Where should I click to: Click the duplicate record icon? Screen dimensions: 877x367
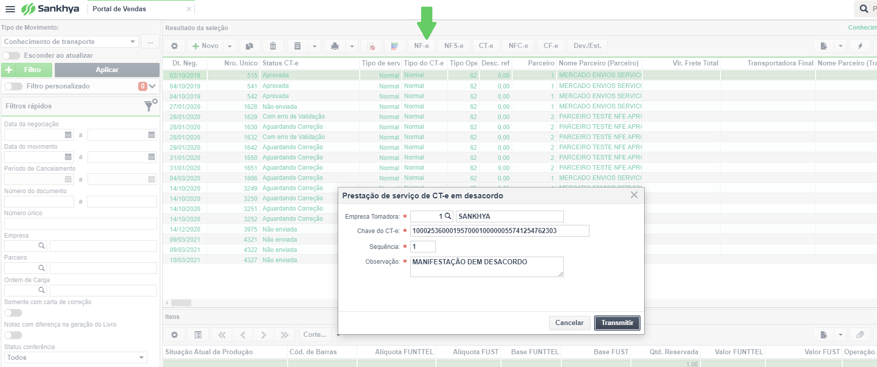[x=249, y=46]
